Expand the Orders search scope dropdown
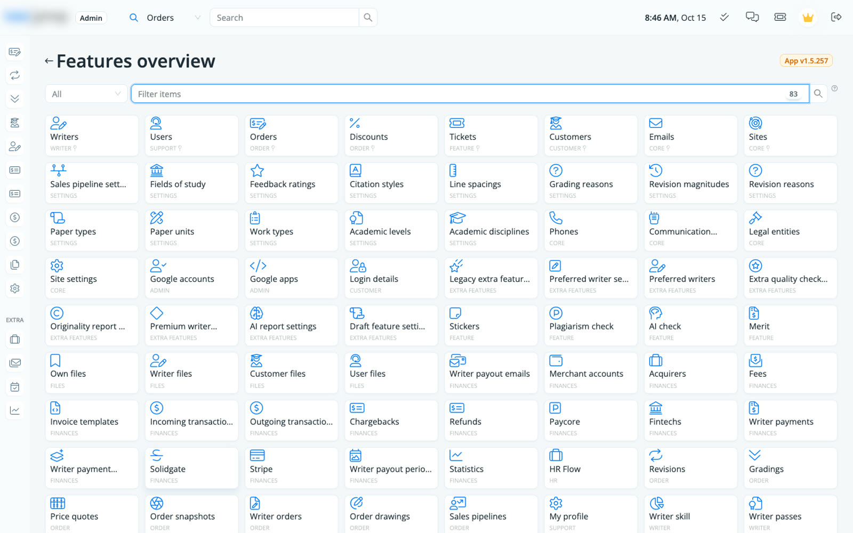The image size is (853, 533). tap(165, 18)
